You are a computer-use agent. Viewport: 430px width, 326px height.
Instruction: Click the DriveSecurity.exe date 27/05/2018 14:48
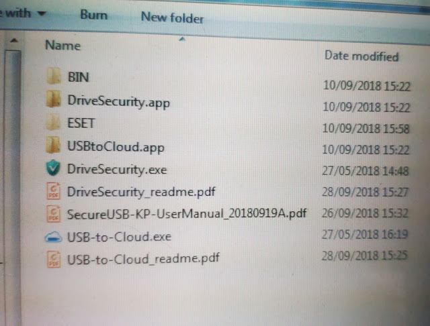[x=365, y=171]
